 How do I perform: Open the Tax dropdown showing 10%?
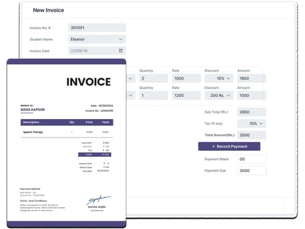251,123
